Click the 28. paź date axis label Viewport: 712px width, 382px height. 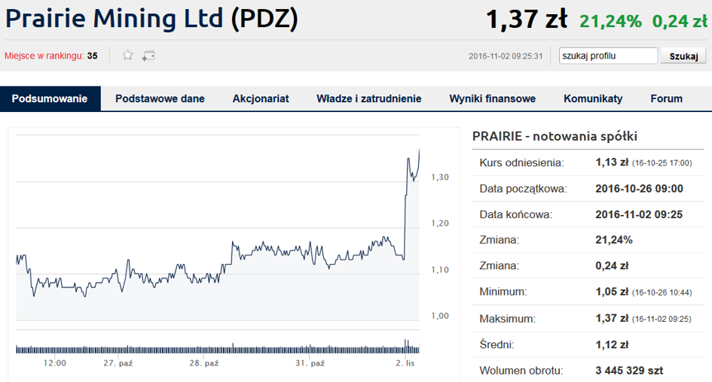pyautogui.click(x=204, y=363)
